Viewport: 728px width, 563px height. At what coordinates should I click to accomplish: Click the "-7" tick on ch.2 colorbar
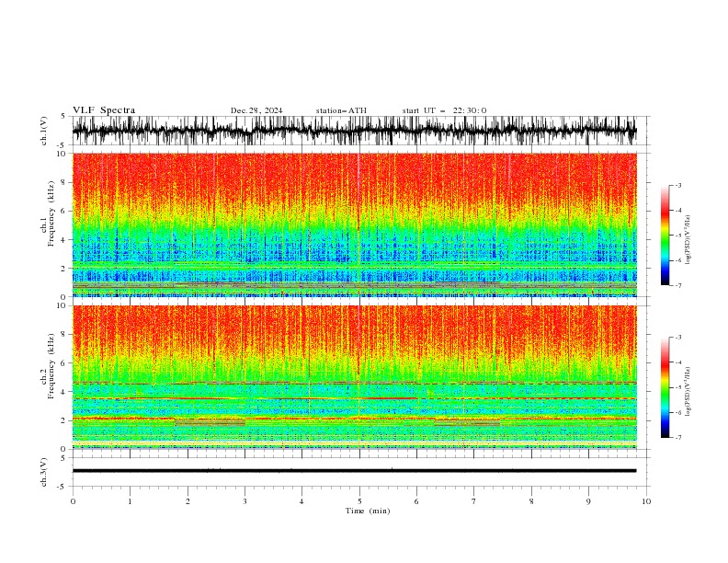click(678, 438)
